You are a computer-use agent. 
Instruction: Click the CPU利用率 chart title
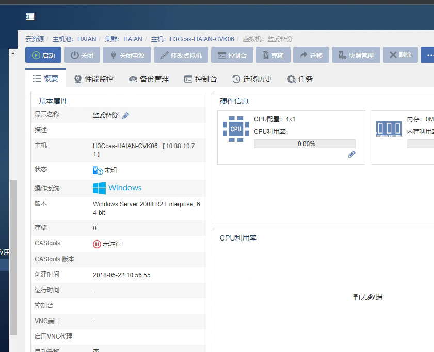238,238
